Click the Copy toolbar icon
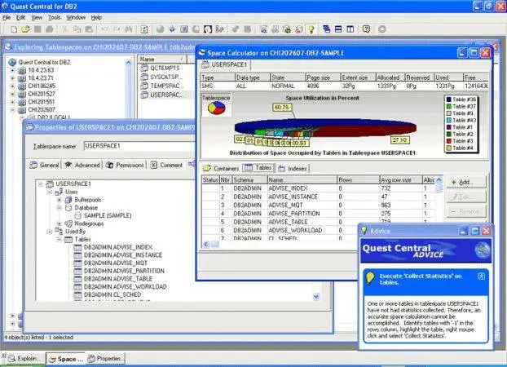This screenshot has width=507, height=367. click(x=77, y=29)
